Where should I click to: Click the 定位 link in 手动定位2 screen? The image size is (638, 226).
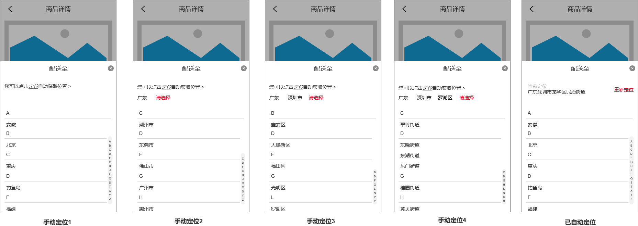tap(166, 87)
